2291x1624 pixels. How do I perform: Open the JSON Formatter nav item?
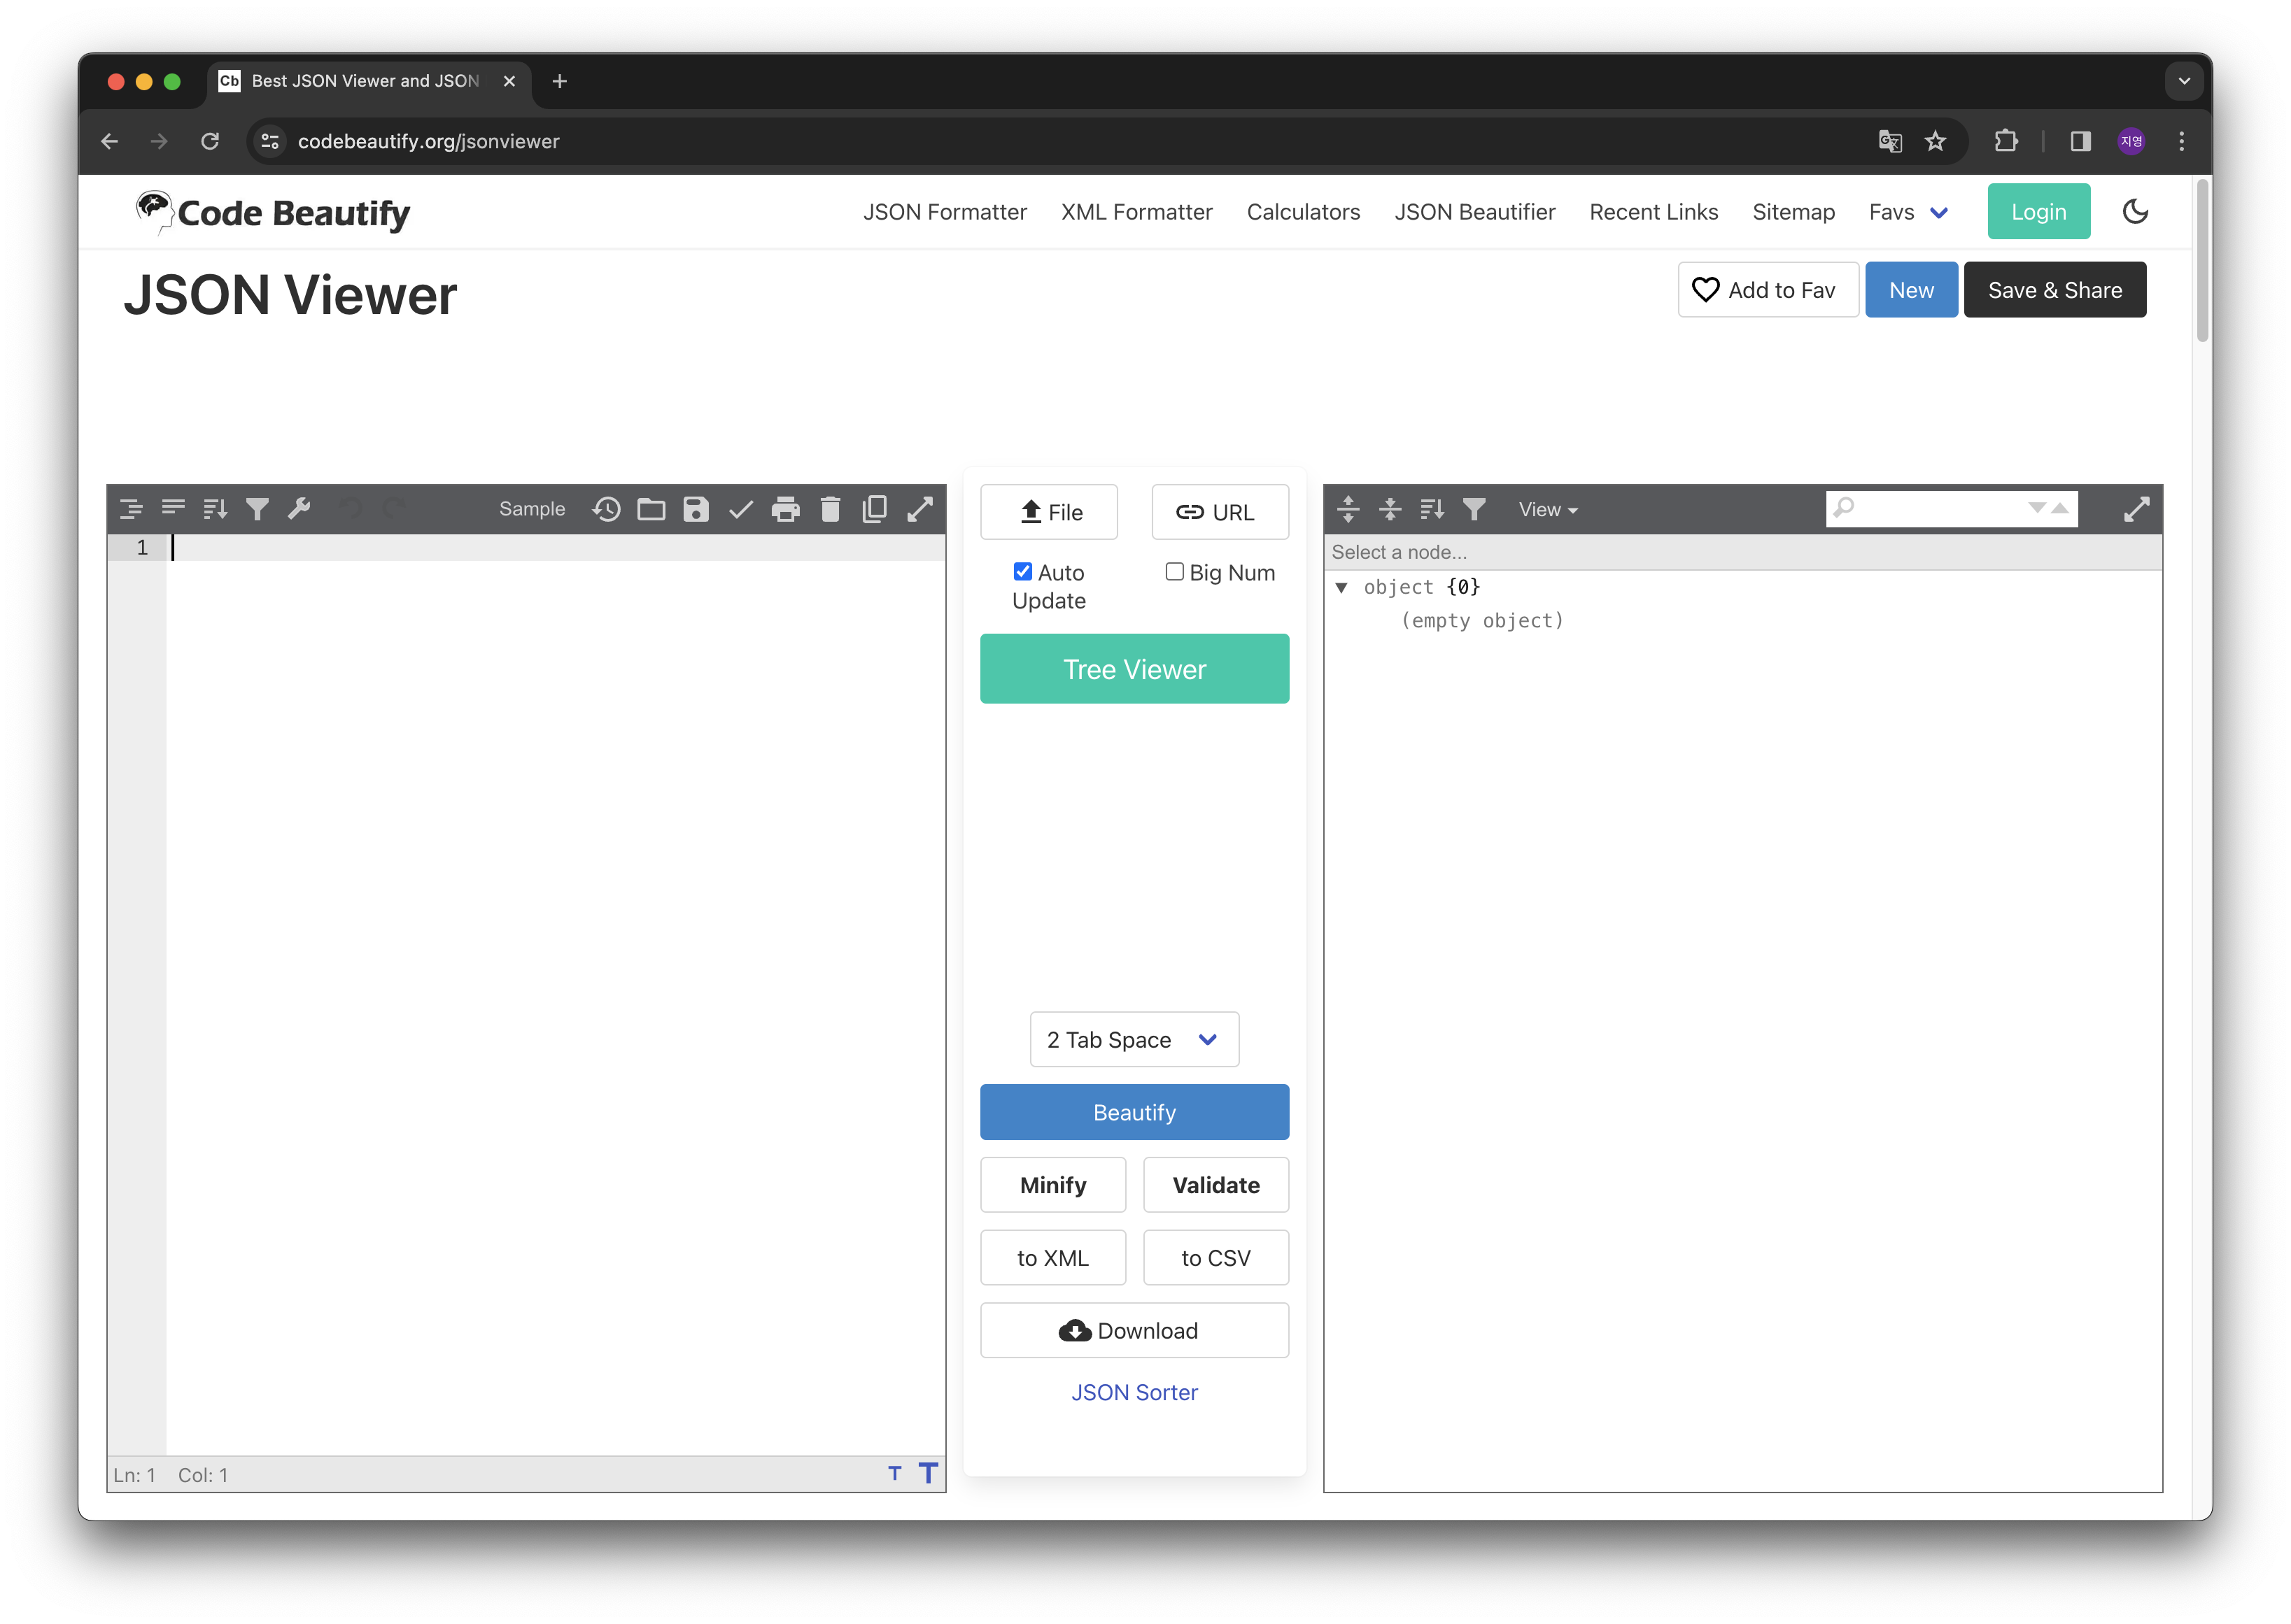tap(945, 212)
